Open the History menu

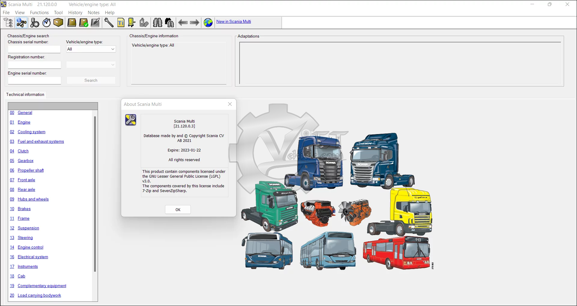pos(75,13)
